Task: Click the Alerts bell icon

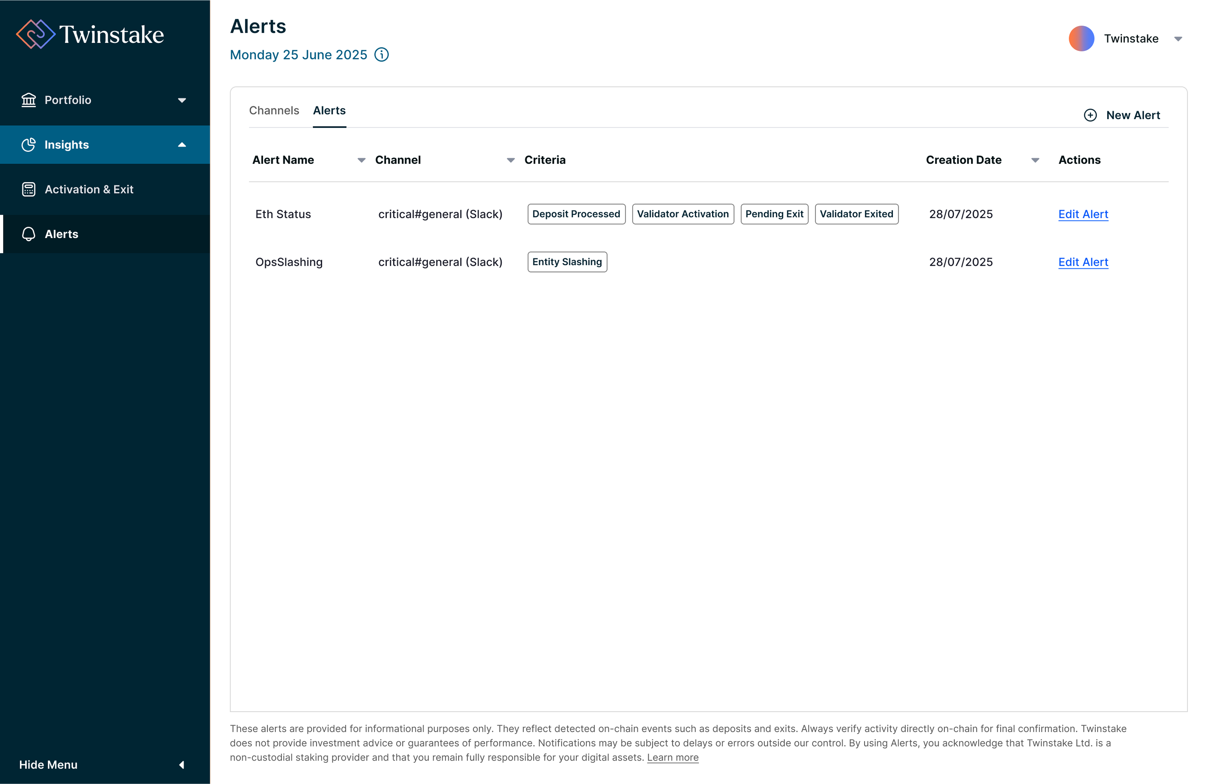Action: (x=29, y=234)
